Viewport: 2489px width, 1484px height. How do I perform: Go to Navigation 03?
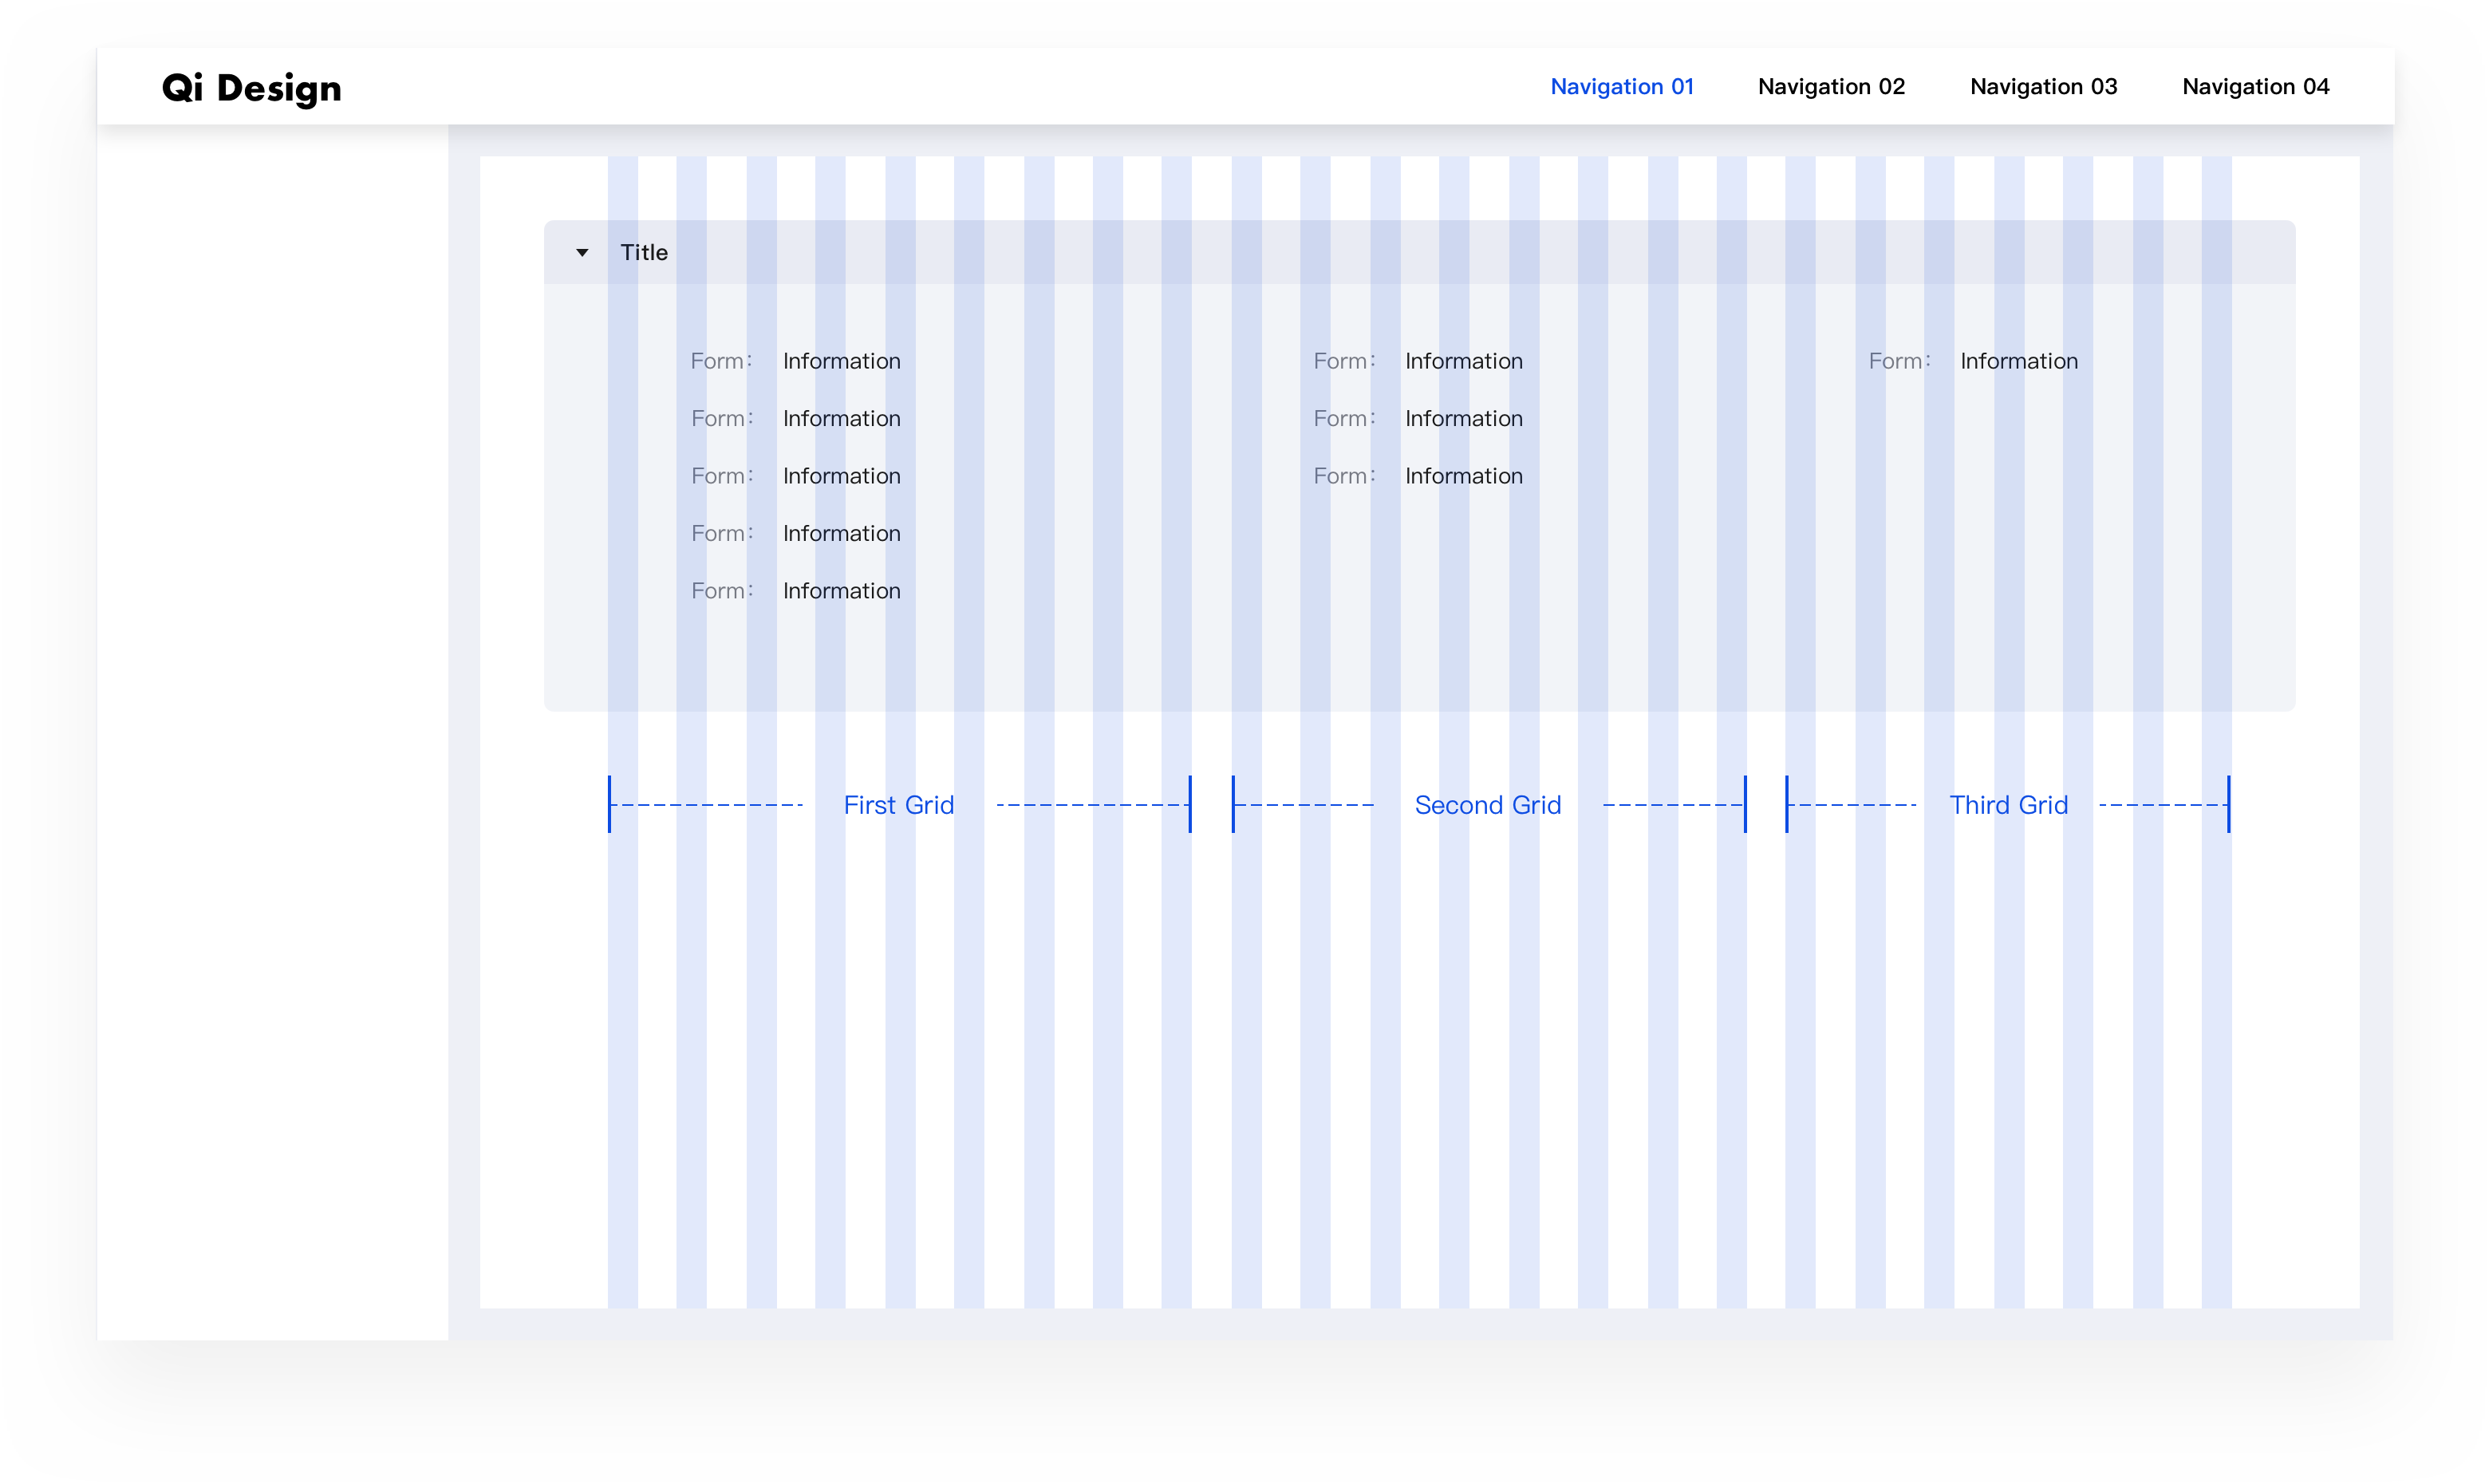[2043, 87]
